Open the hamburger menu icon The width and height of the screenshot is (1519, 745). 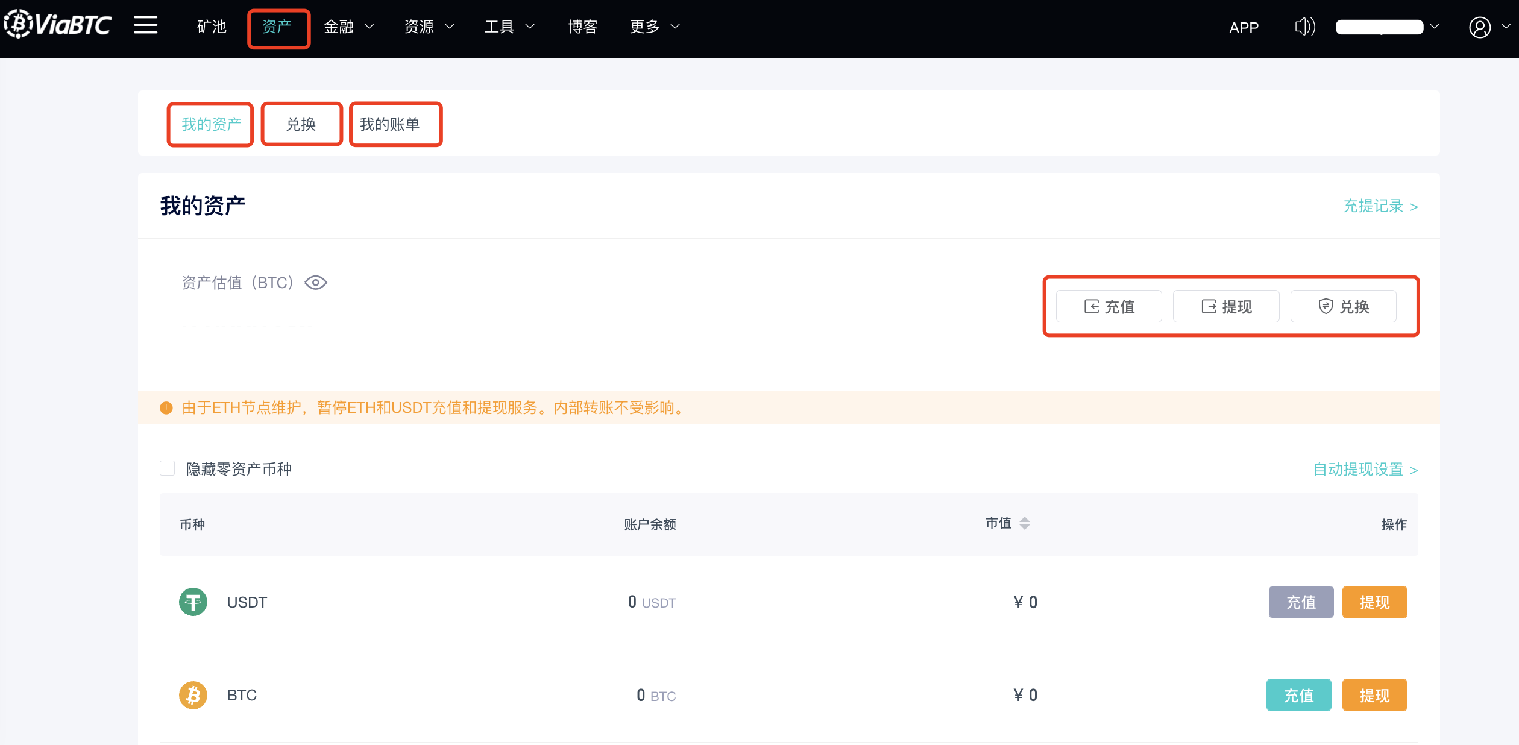(145, 25)
